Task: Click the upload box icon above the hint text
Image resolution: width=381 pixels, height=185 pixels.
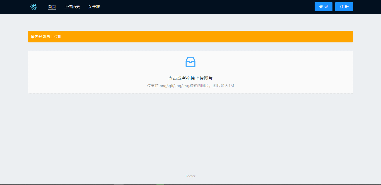Action: coord(191,62)
